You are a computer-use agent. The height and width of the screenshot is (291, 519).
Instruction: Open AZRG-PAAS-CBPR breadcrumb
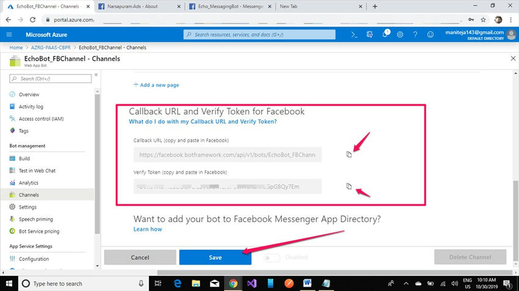point(51,48)
